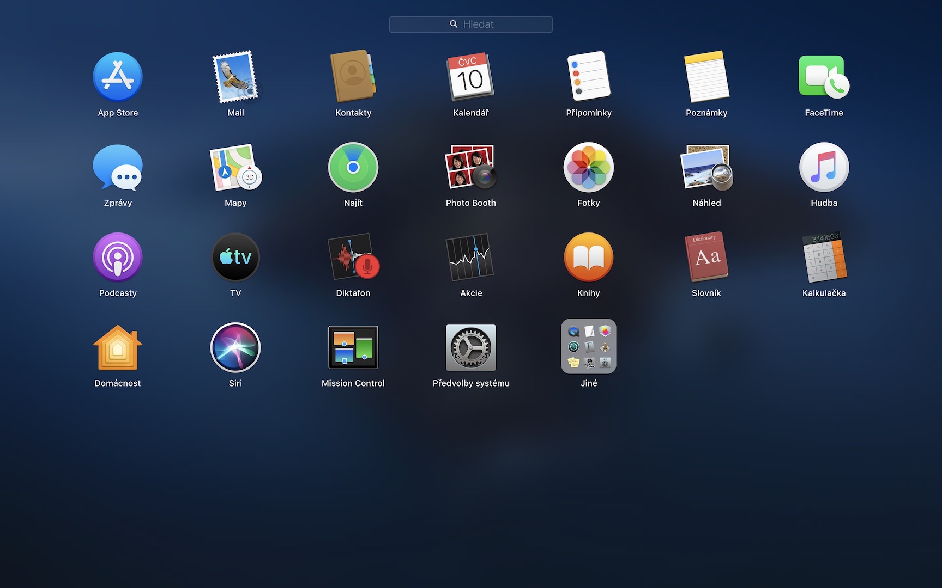Open Předvolby systému preferences
The height and width of the screenshot is (588, 942).
click(471, 347)
